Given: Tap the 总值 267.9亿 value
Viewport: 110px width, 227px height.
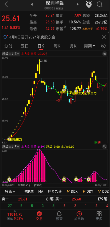Looking at the screenshot, I should [101, 22].
